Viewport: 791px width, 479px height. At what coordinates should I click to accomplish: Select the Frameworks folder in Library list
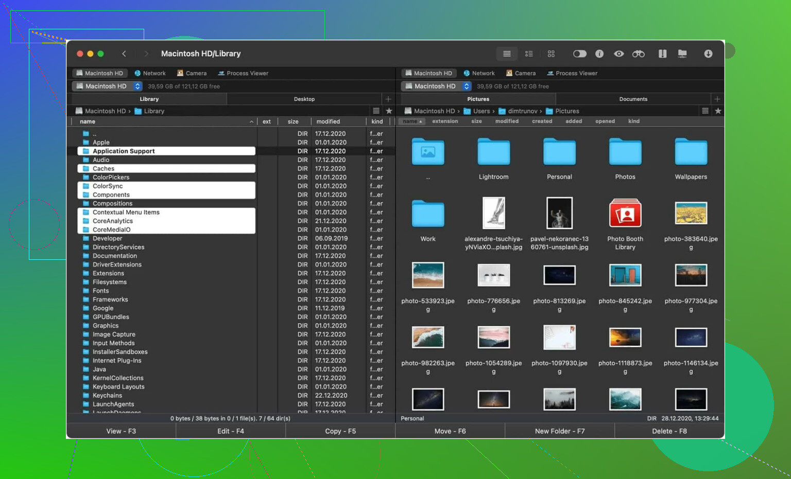coord(110,299)
